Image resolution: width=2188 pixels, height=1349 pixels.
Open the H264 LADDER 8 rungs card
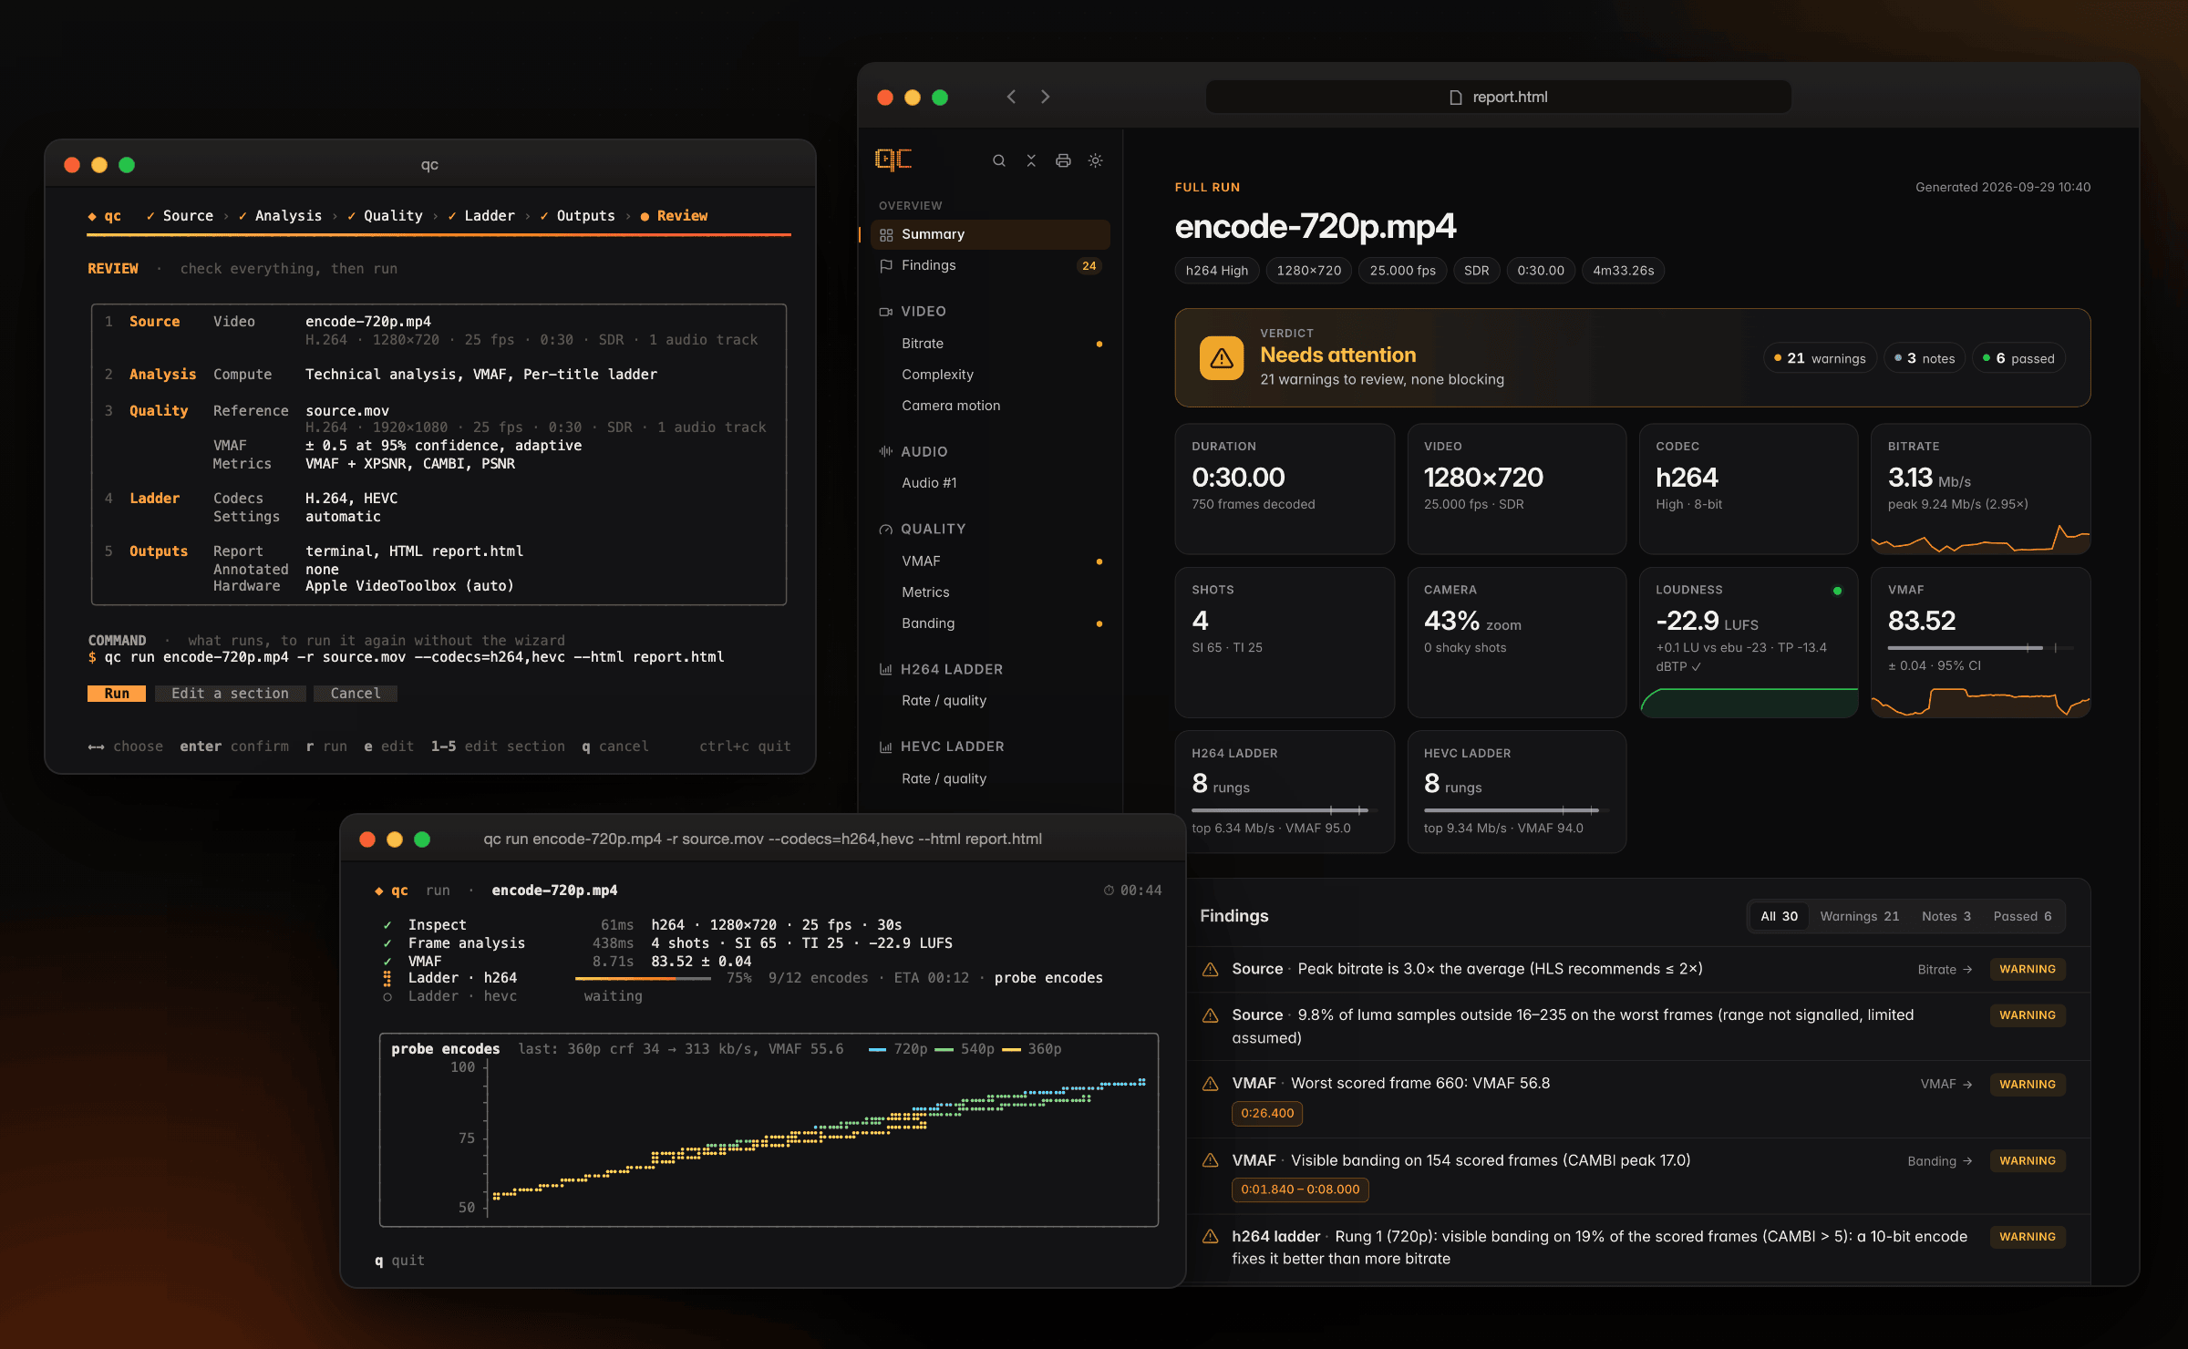(1285, 791)
